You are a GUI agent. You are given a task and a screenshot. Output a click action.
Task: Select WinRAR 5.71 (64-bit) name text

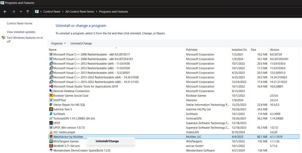click(x=66, y=146)
